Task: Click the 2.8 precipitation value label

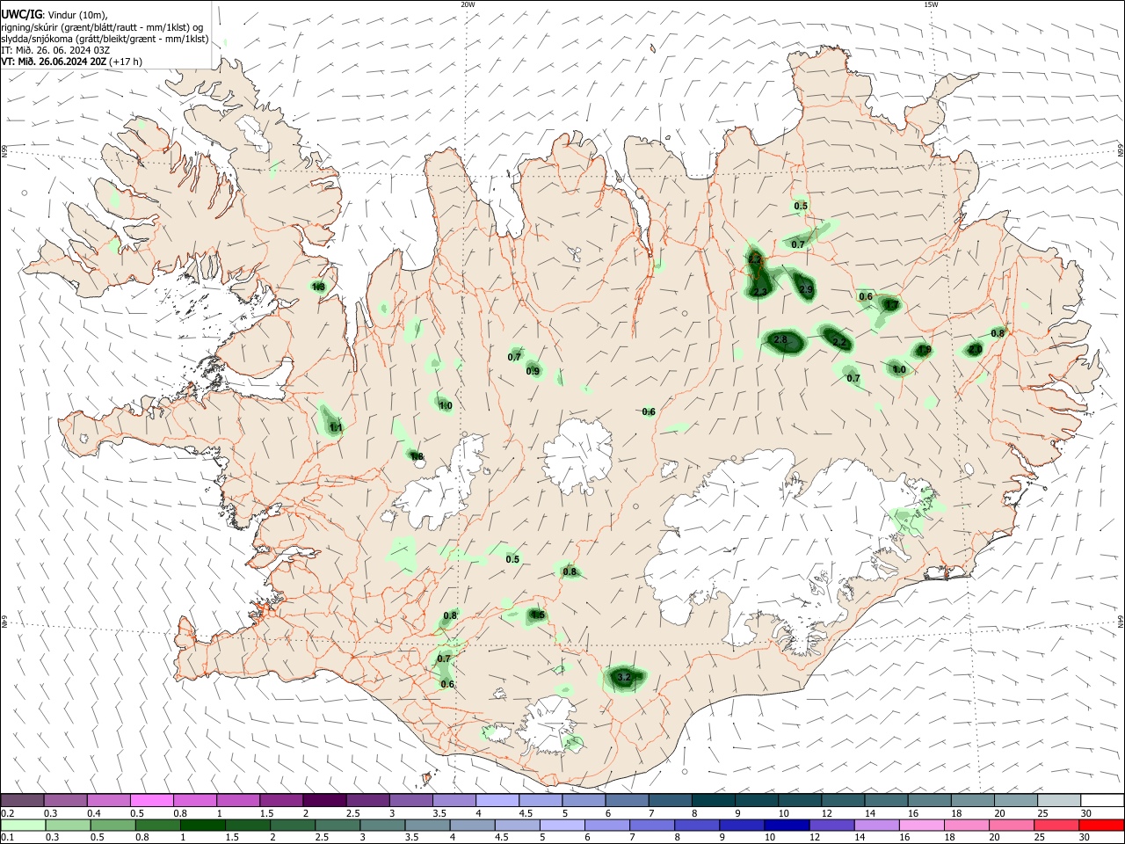Action: [x=780, y=339]
